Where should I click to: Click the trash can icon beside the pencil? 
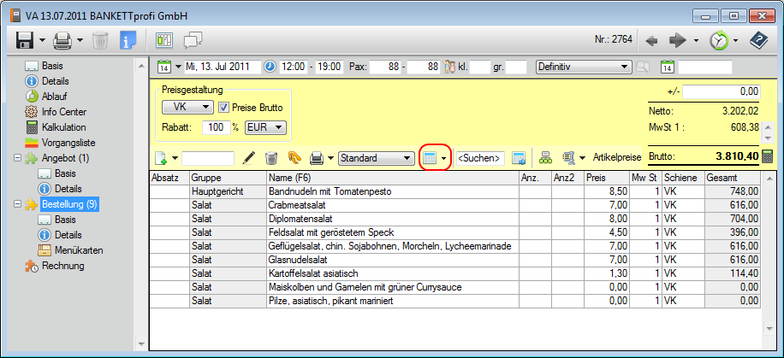point(271,158)
